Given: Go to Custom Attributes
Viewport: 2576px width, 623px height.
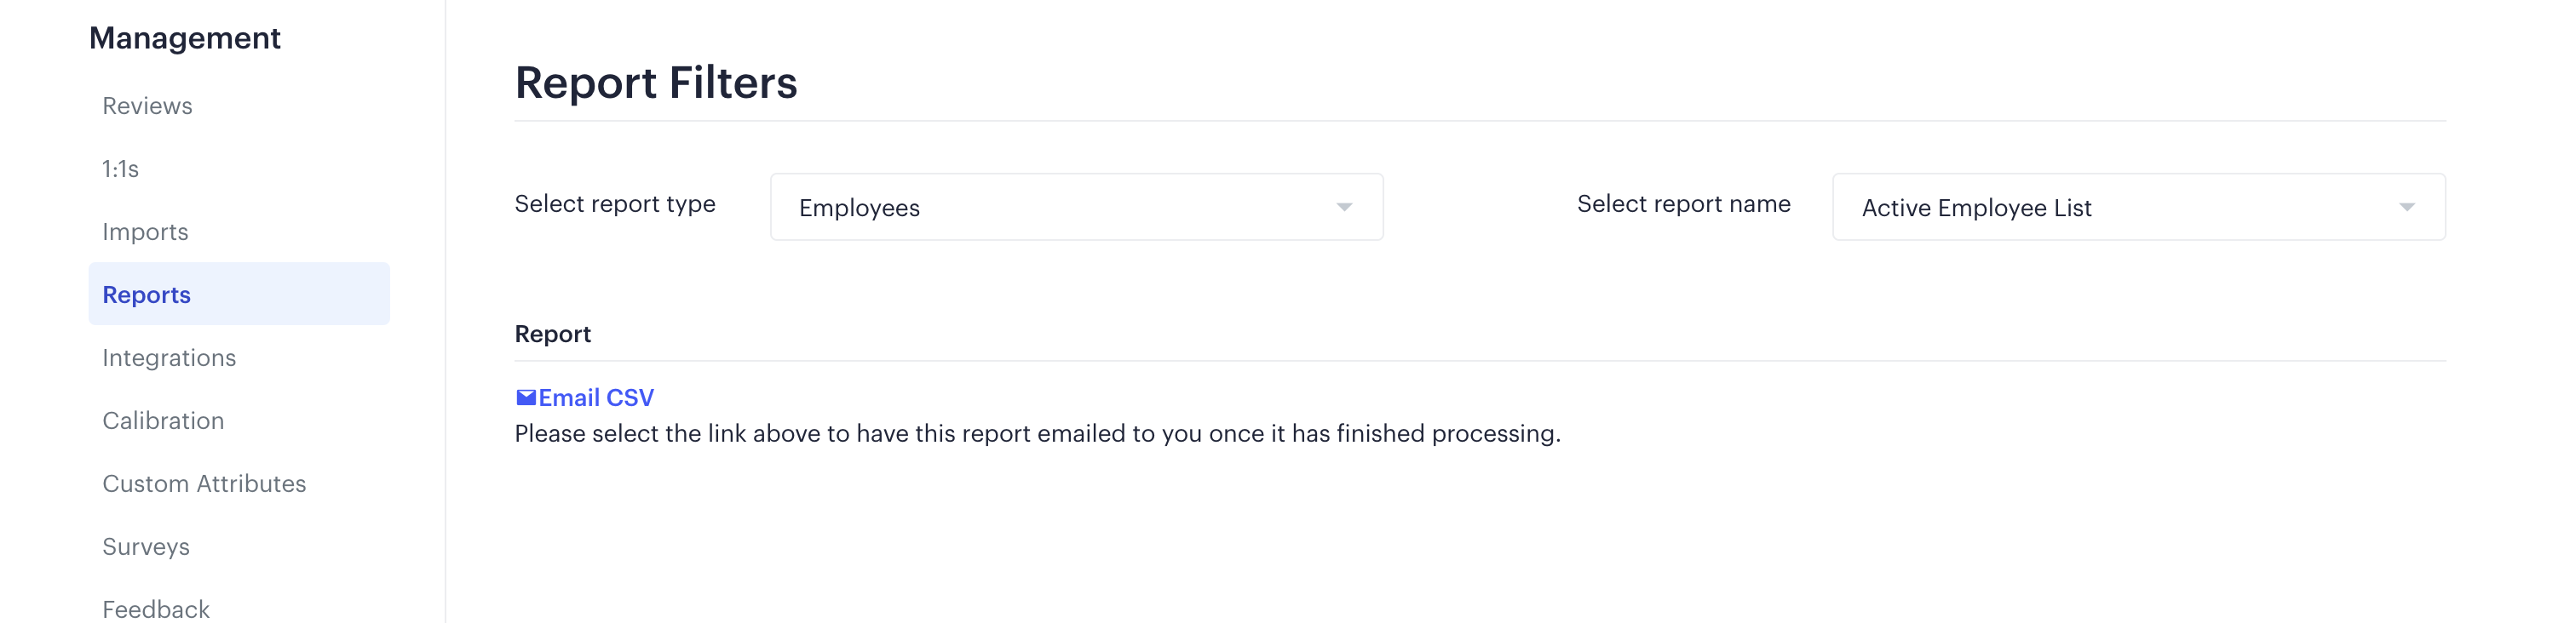Looking at the screenshot, I should coord(204,483).
